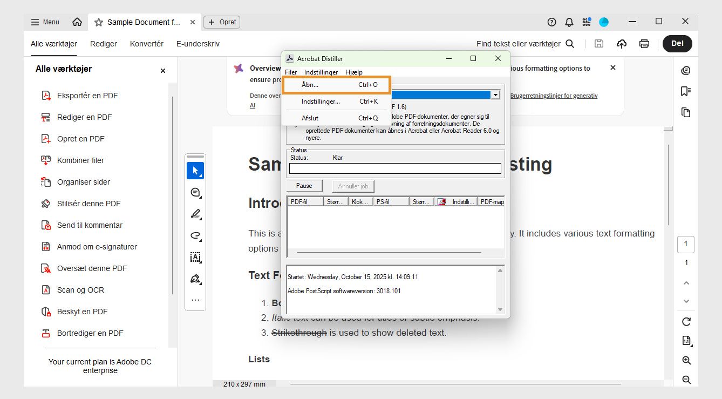Open the help menu icon

[551, 22]
